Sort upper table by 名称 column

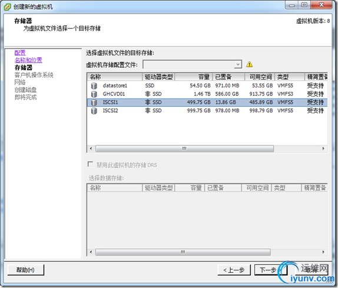coord(115,77)
